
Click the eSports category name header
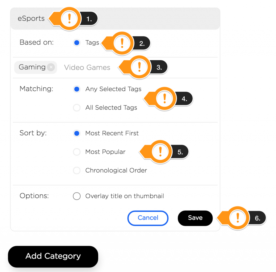[x=31, y=19]
